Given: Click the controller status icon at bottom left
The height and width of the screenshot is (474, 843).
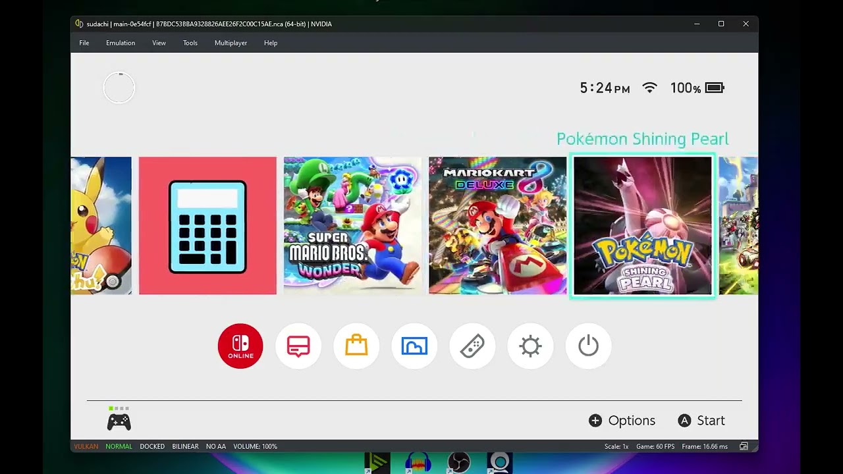Looking at the screenshot, I should point(119,421).
